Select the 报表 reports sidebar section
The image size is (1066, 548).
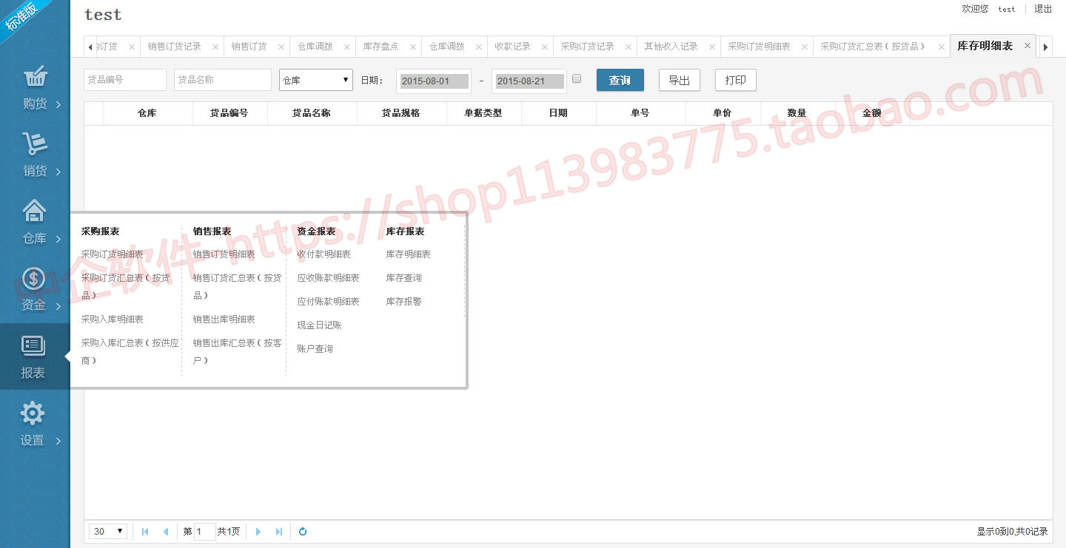(x=35, y=357)
